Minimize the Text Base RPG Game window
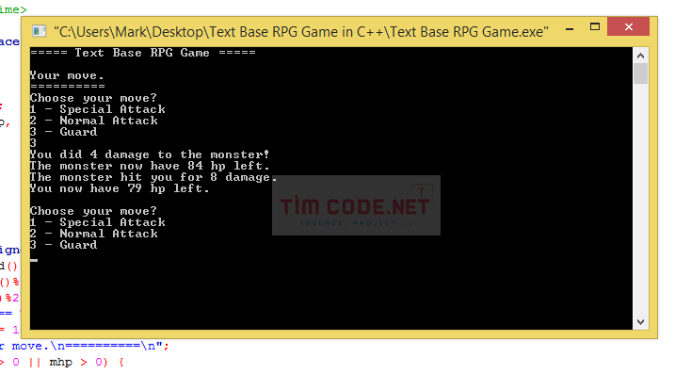Image resolution: width=675 pixels, height=373 pixels. tap(570, 29)
